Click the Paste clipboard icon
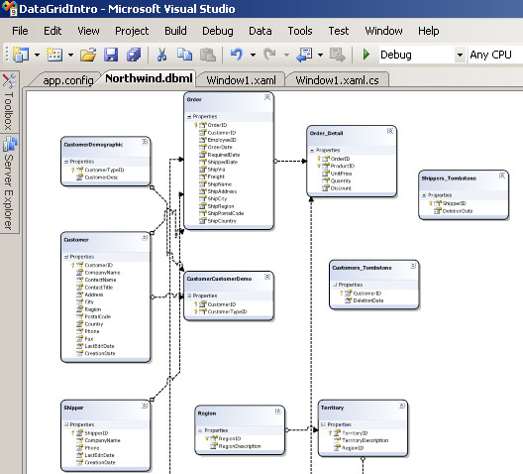Image resolution: width=523 pixels, height=474 pixels. point(207,55)
